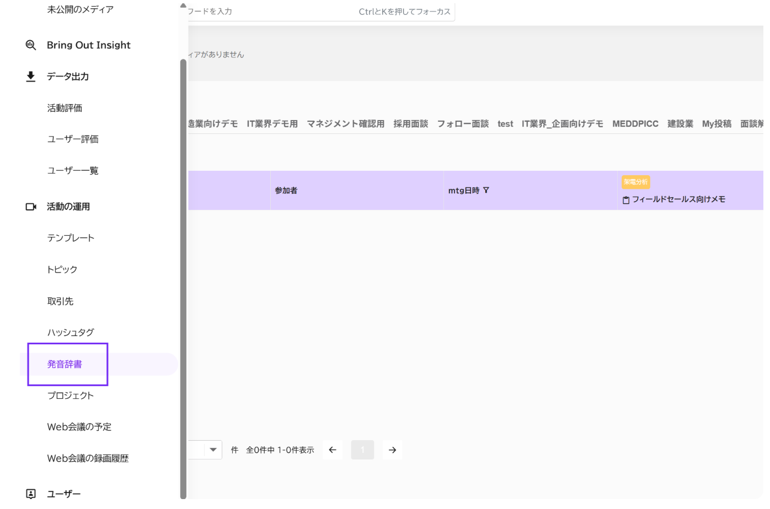Select 発音辞書 in the sidebar
Image resolution: width=770 pixels, height=509 pixels.
65,364
